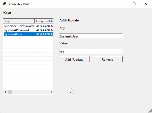Click the Add / Update button
Screen dimensions: 152x113
74,59
